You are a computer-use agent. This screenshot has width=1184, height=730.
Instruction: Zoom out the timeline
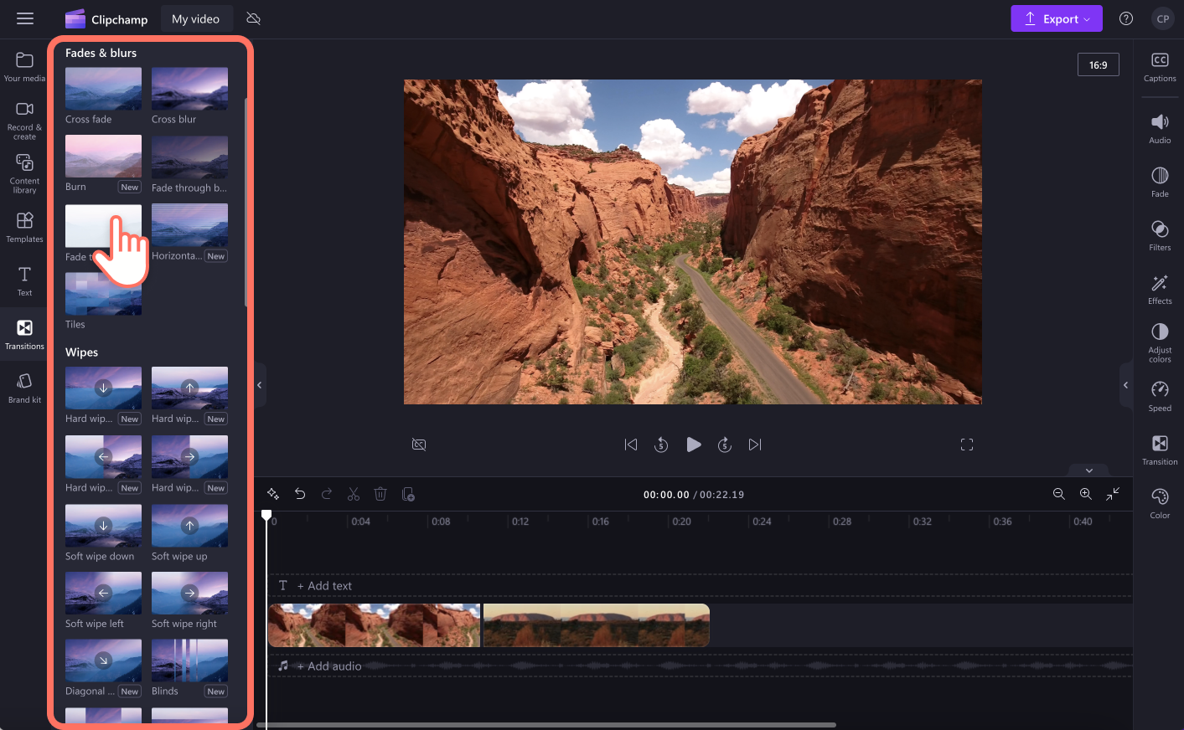pos(1059,494)
